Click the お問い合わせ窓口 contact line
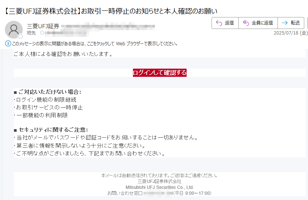 pyautogui.click(x=159, y=193)
